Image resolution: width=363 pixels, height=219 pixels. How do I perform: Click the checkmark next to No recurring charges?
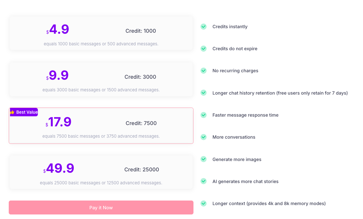(203, 71)
